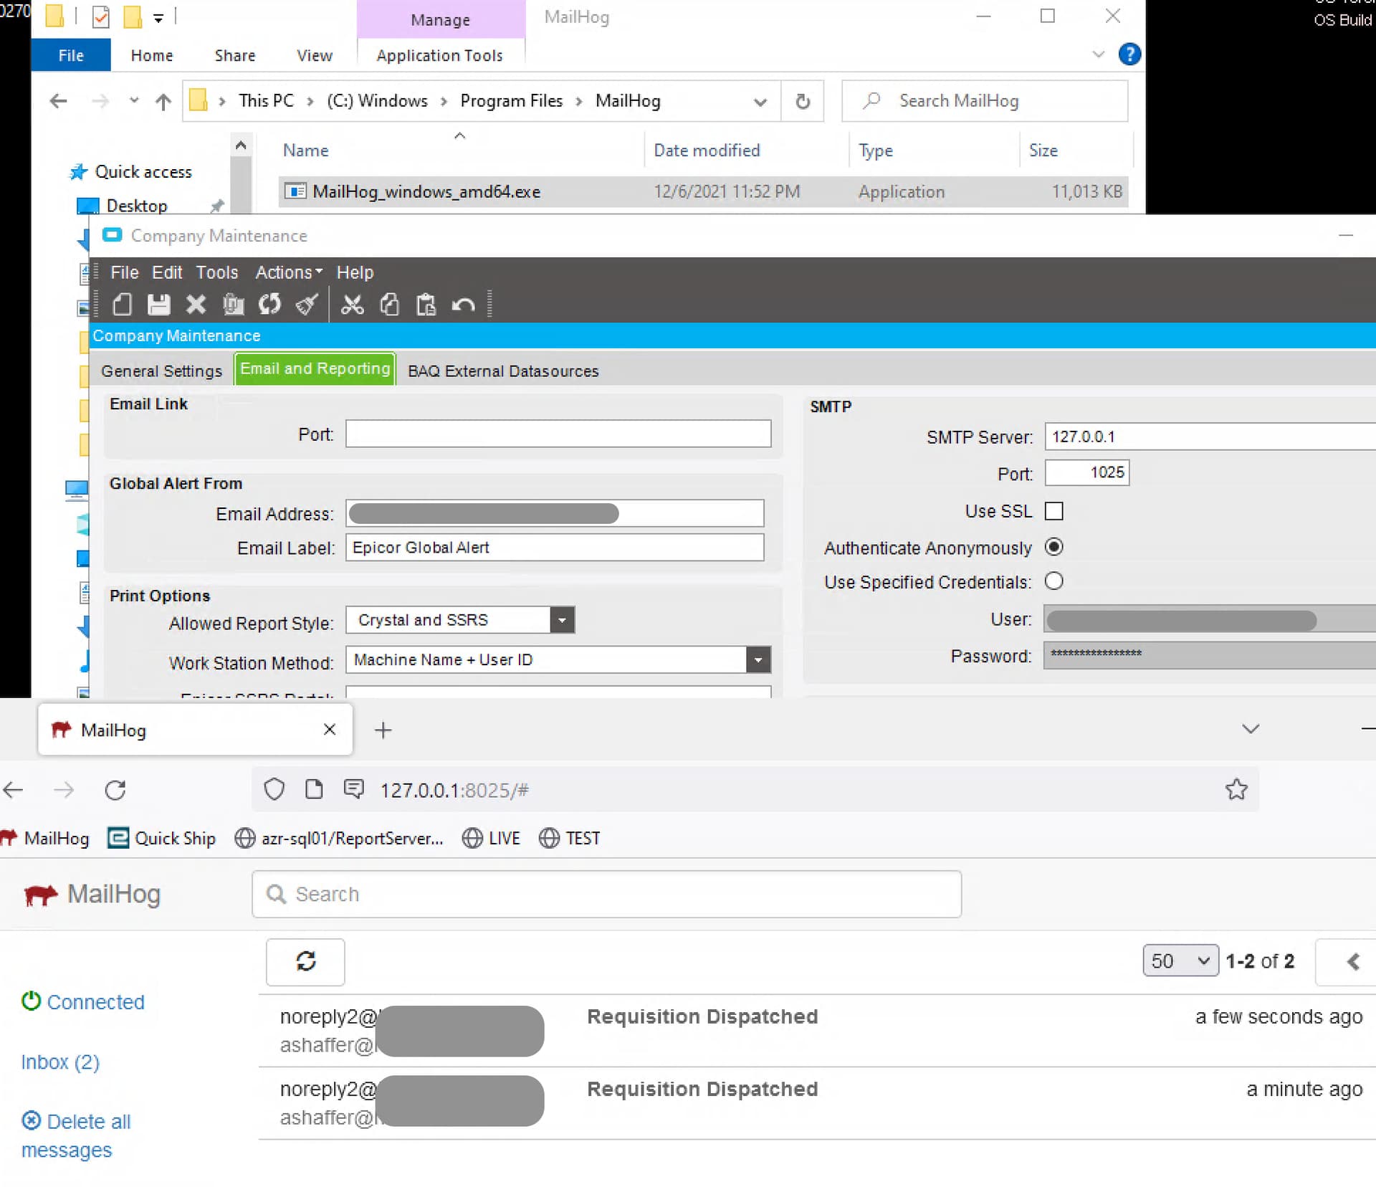Screen dimensions: 1376x1187
Task: Select the Email and Reporting tab
Action: point(315,368)
